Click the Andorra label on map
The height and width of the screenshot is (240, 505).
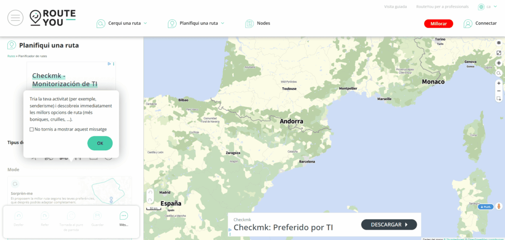(x=291, y=121)
